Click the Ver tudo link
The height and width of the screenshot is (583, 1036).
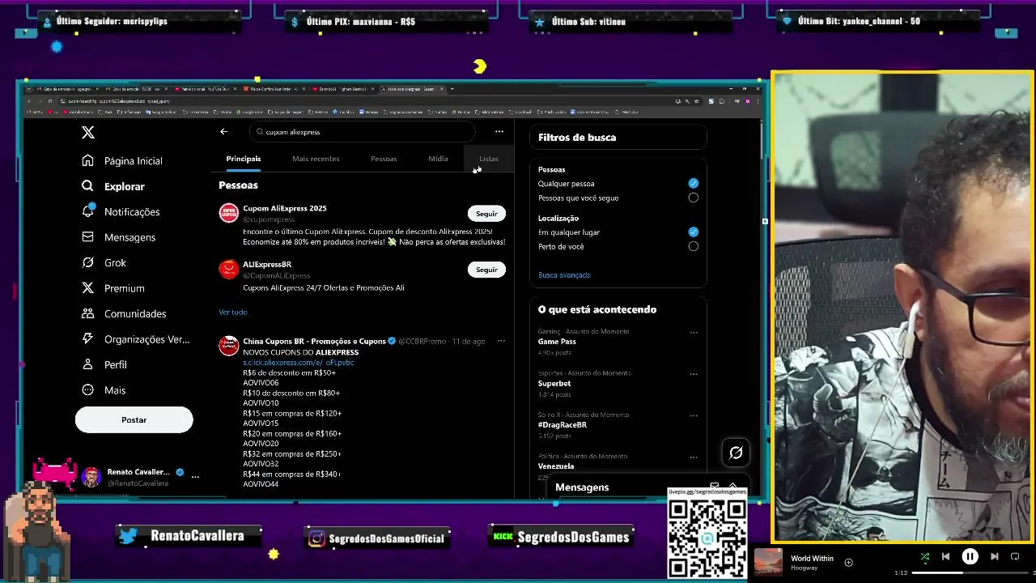[x=233, y=313]
